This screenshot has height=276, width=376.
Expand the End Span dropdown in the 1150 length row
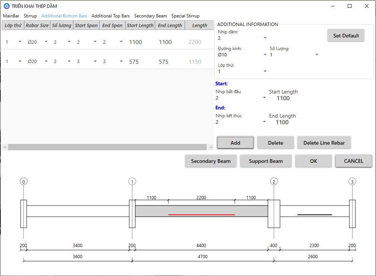click(121, 62)
